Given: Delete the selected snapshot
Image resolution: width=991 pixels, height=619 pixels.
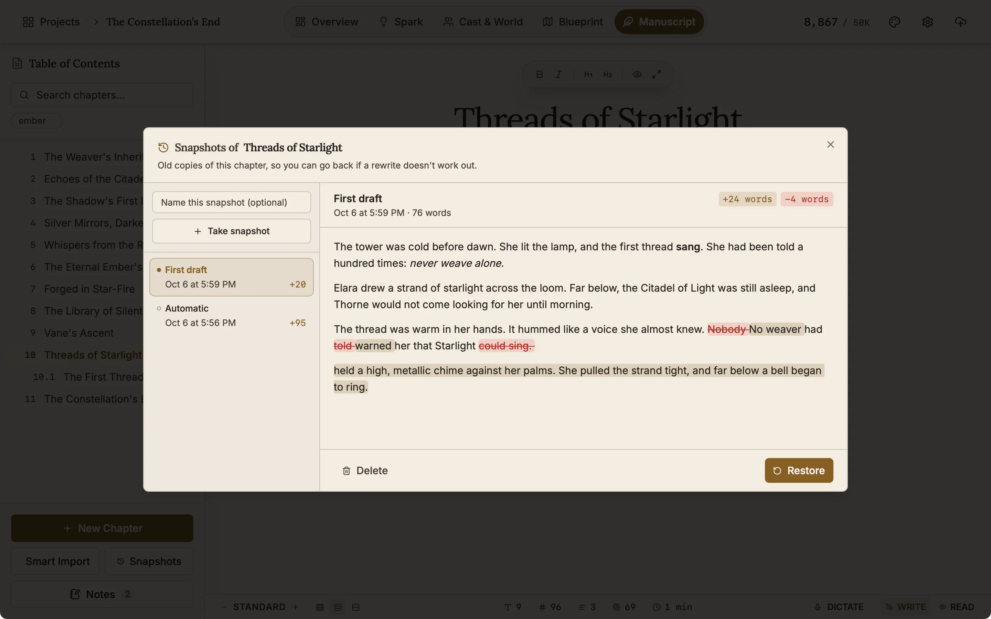Looking at the screenshot, I should click(x=365, y=470).
